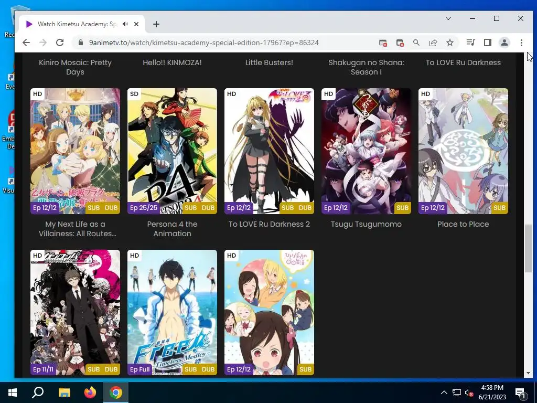
Task: Bookmark this tab with the star
Action: (450, 43)
